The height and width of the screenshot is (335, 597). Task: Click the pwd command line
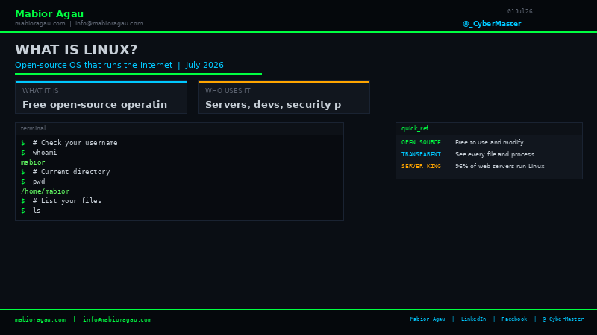point(39,182)
